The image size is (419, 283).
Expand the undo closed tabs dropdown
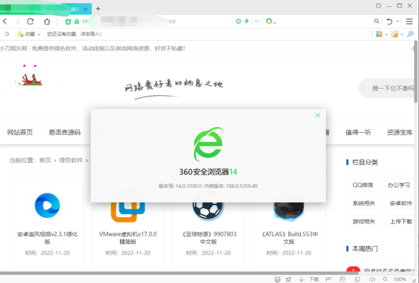click(x=398, y=21)
